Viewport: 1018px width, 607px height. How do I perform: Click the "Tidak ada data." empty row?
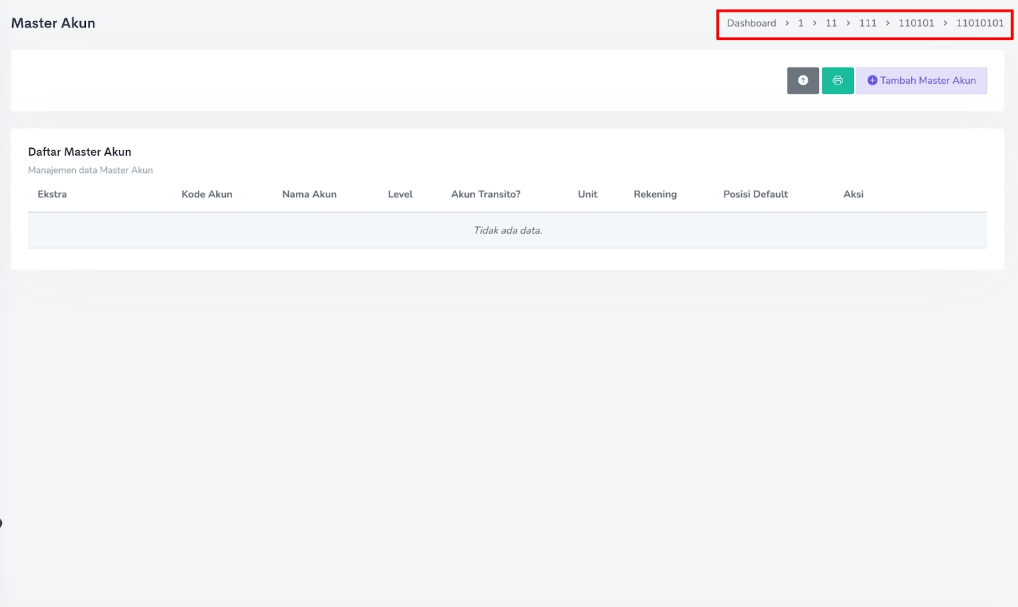click(x=508, y=231)
